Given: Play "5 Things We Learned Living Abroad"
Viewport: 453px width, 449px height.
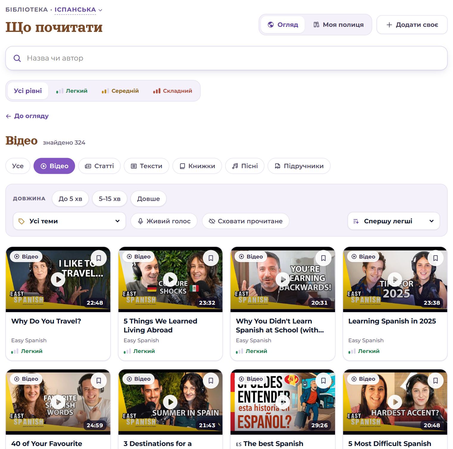Looking at the screenshot, I should point(170,280).
